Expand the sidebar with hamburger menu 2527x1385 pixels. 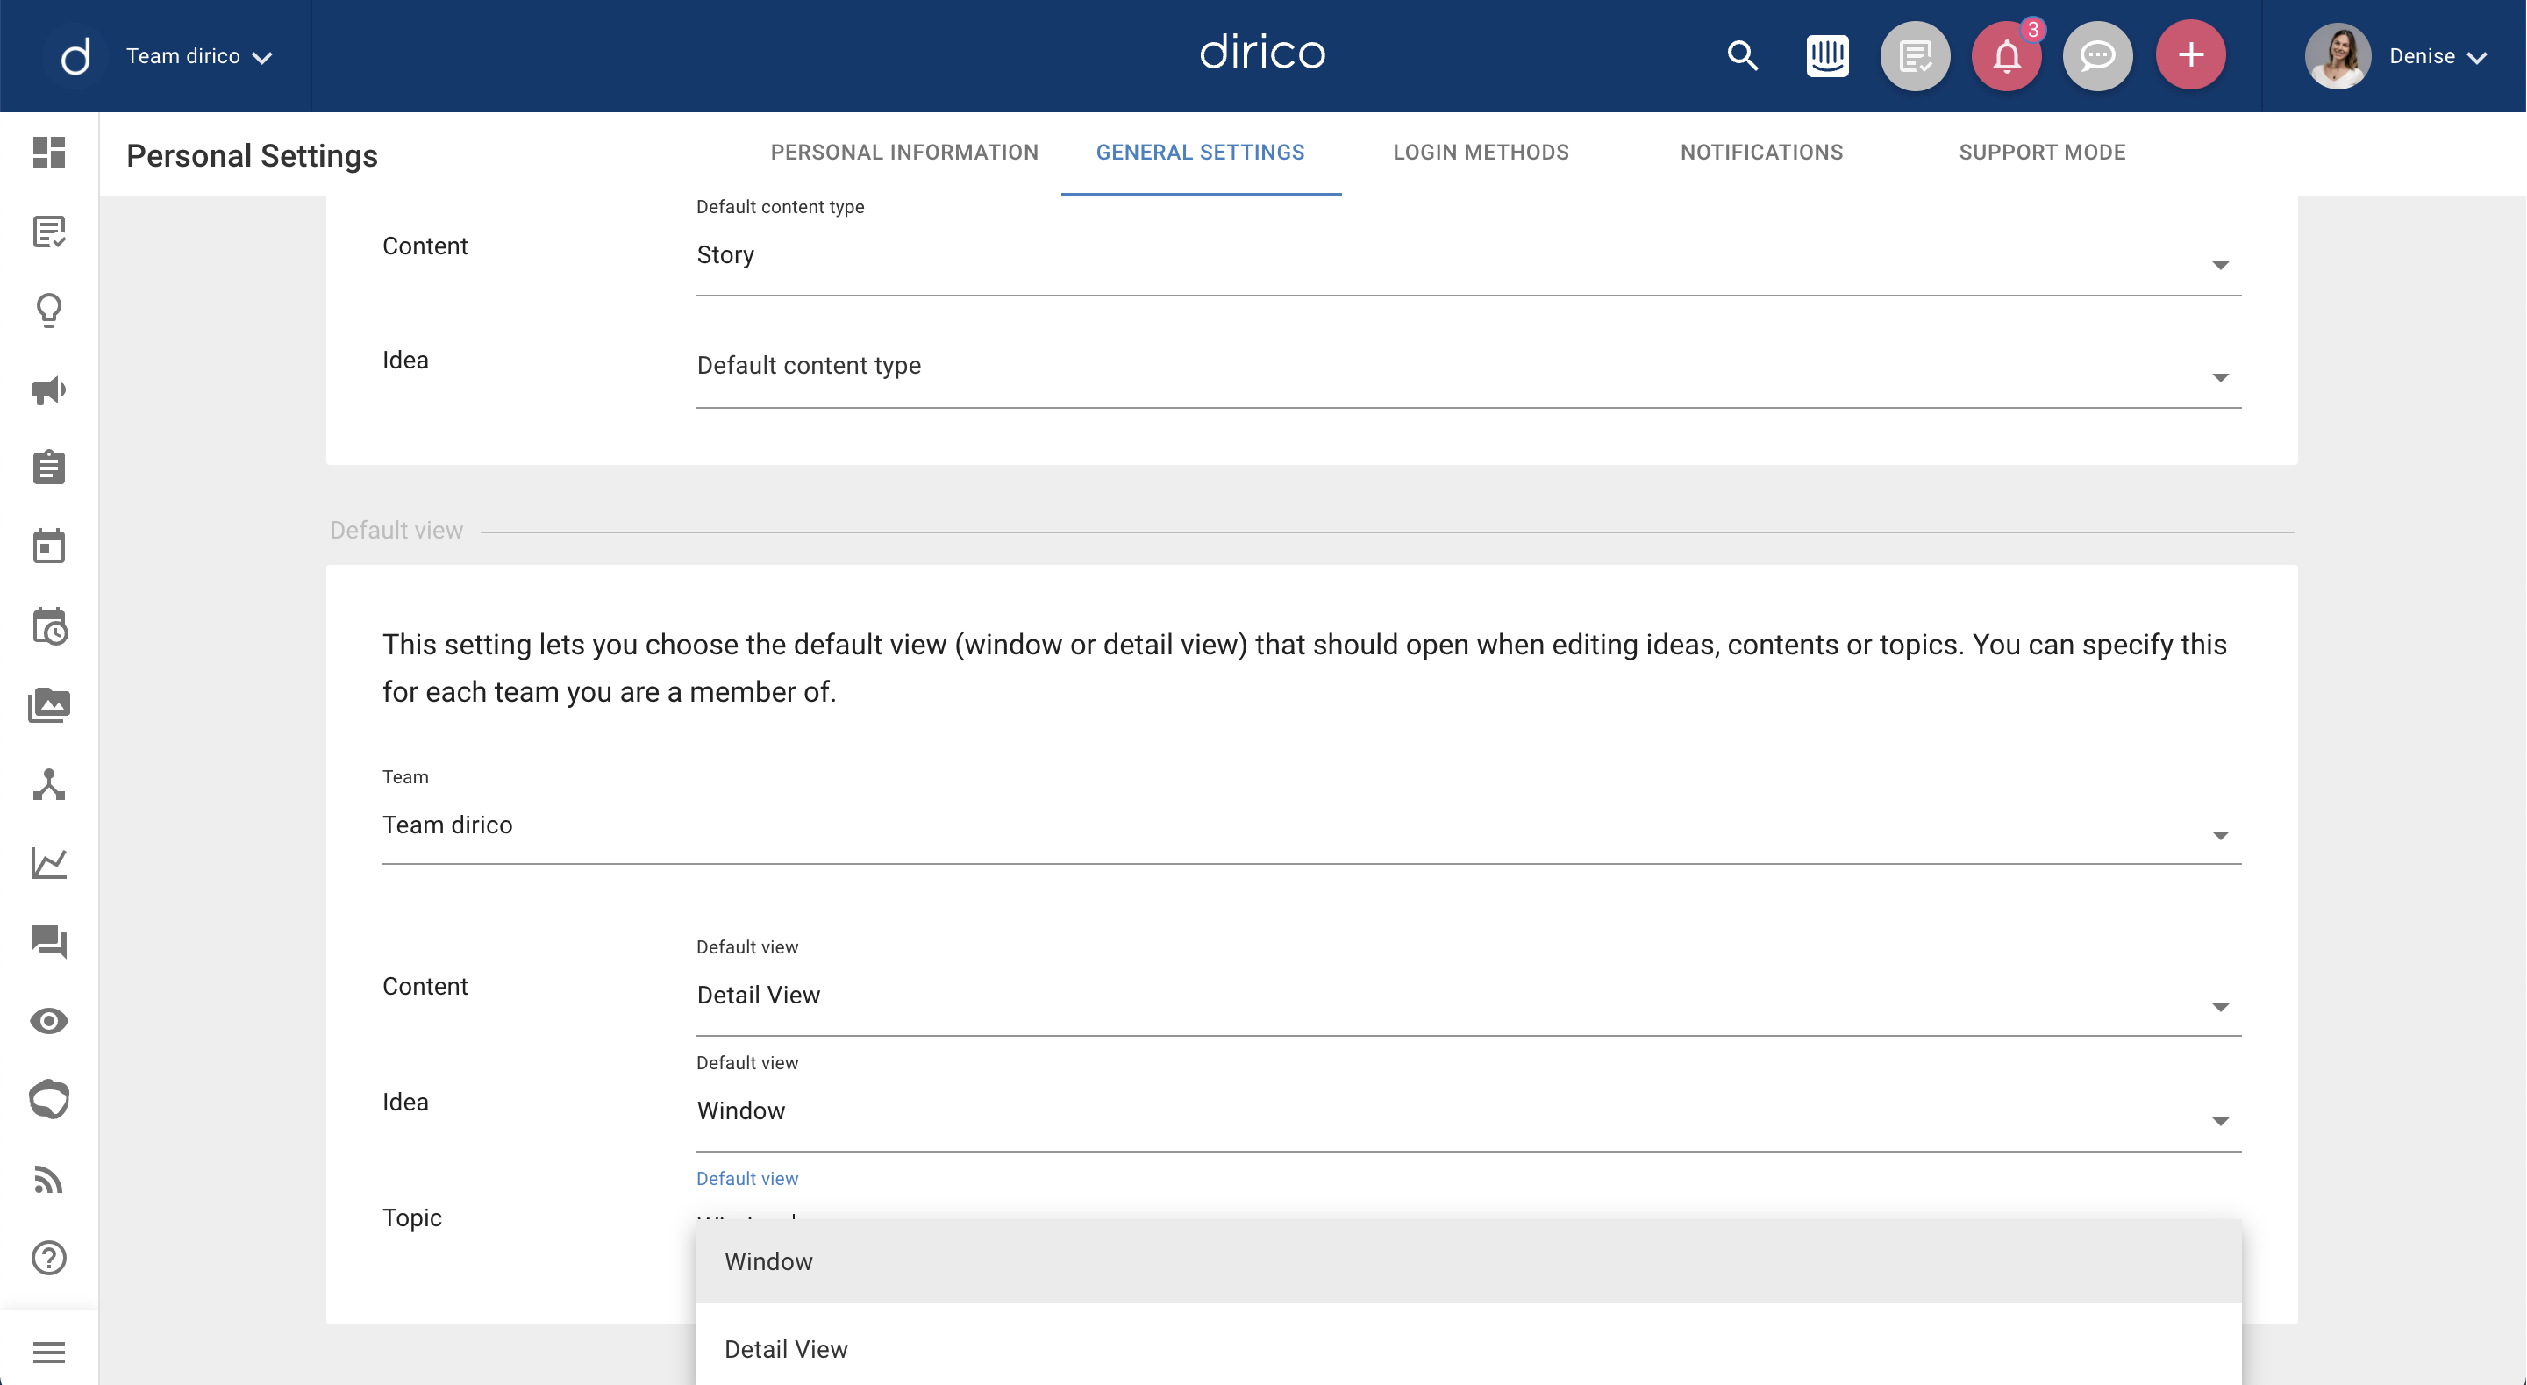pos(49,1353)
